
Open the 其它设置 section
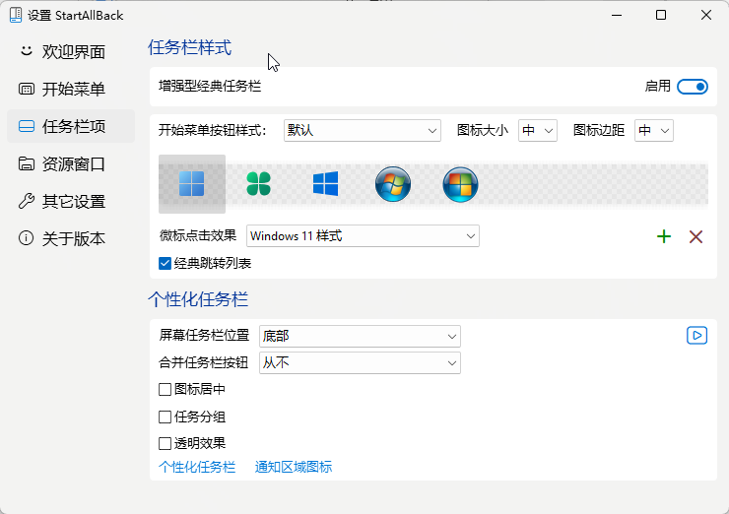71,201
